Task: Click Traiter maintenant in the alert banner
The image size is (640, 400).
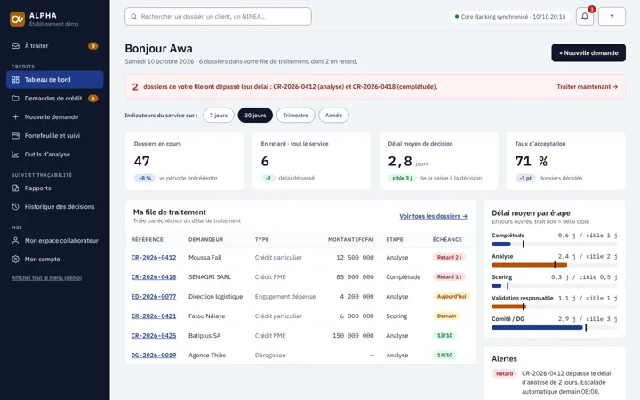Action: pos(587,86)
